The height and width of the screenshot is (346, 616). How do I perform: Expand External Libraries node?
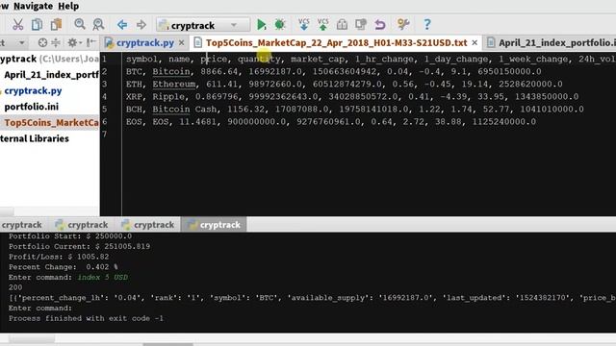(x=35, y=138)
